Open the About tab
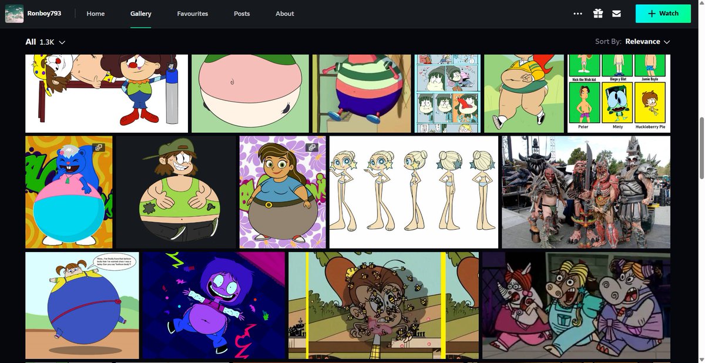Screen dimensions: 705x363 click(x=285, y=14)
